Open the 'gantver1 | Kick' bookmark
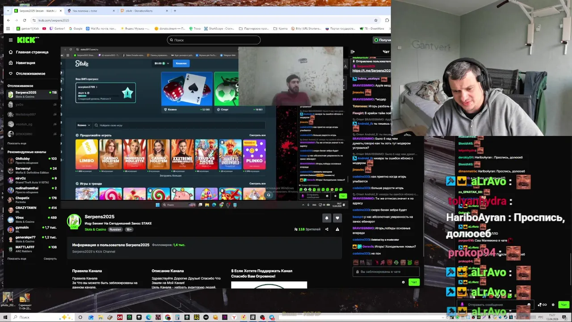 (x=28, y=29)
